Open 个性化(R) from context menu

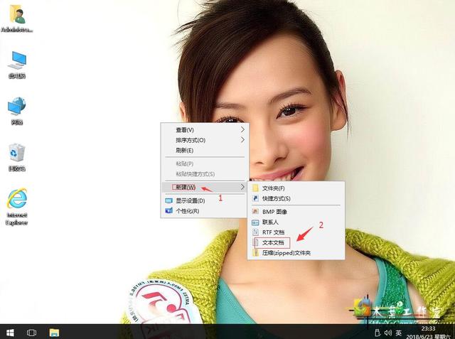coord(205,211)
